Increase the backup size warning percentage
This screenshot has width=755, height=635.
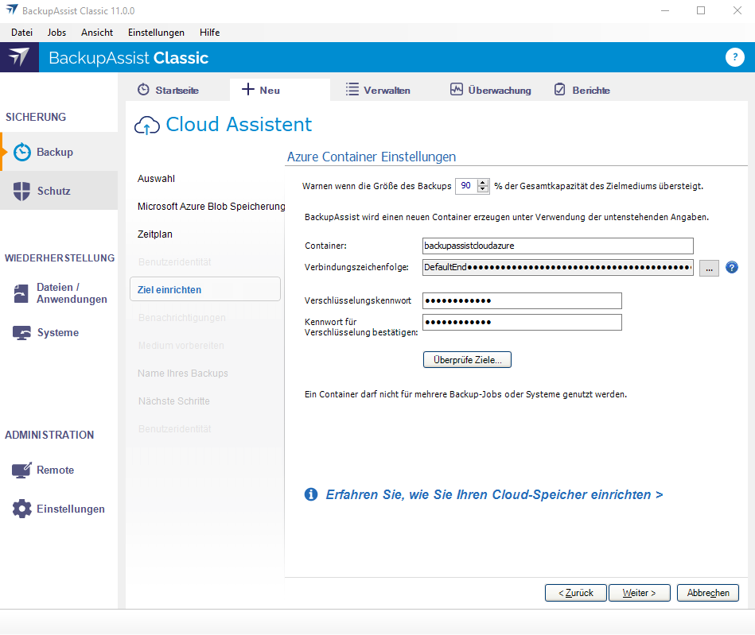tap(483, 182)
